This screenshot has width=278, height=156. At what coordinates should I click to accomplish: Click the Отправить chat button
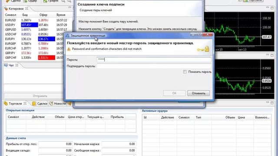point(40,96)
